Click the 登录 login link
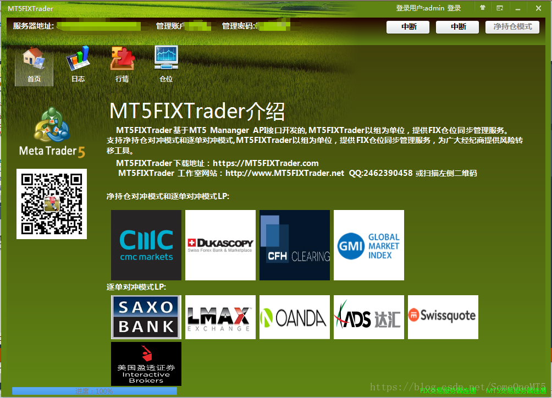Screen dimensions: 552x398 (454, 8)
